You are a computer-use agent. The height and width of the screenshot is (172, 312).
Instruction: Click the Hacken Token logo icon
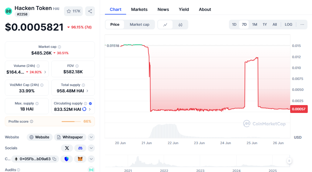[x=8, y=11]
